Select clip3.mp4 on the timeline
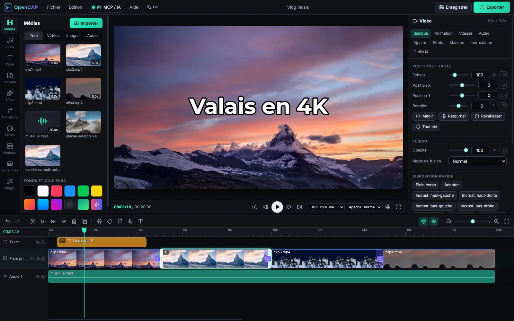Viewport: 514px width, 321px height. (x=327, y=259)
